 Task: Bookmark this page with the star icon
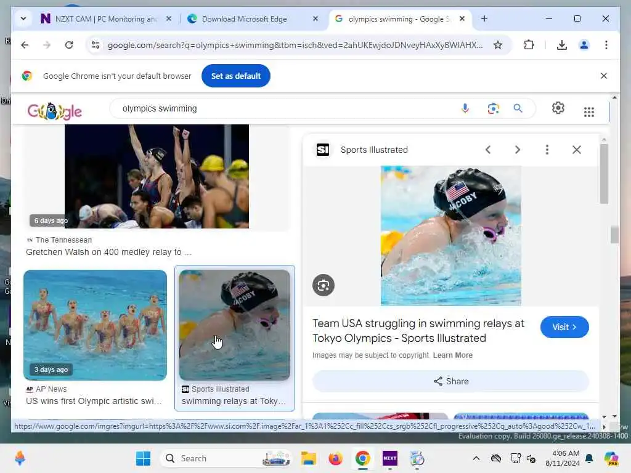click(x=498, y=45)
